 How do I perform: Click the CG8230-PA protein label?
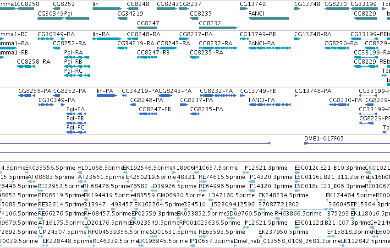346,100
